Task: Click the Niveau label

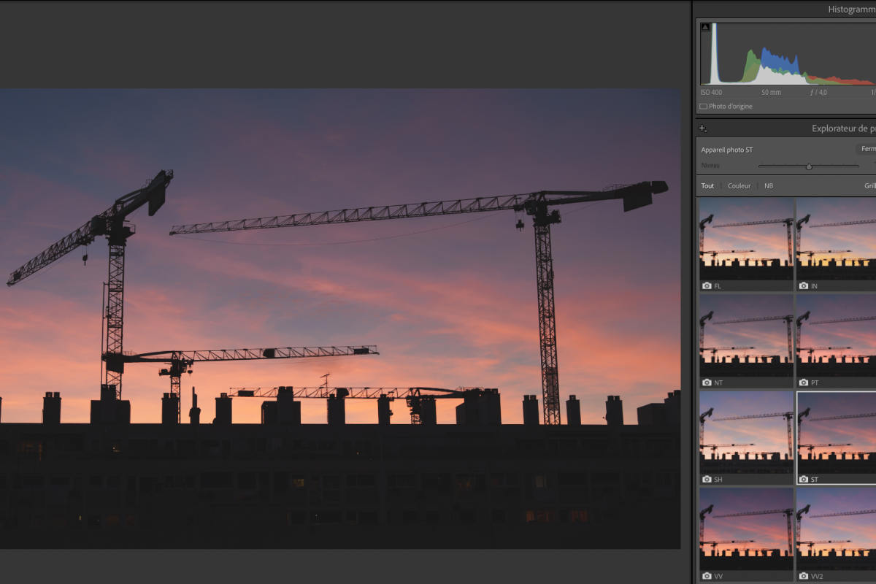Action: tap(710, 166)
